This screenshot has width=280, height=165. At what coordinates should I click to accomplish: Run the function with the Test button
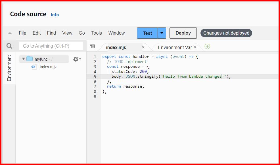[147, 33]
